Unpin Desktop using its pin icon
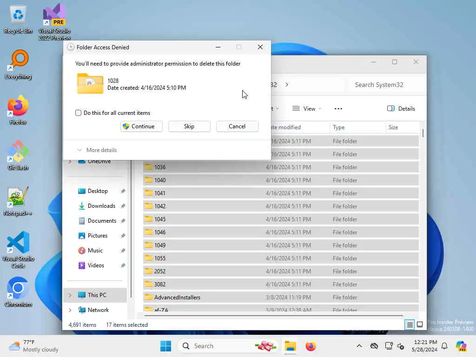The width and height of the screenshot is (476, 357). [123, 191]
